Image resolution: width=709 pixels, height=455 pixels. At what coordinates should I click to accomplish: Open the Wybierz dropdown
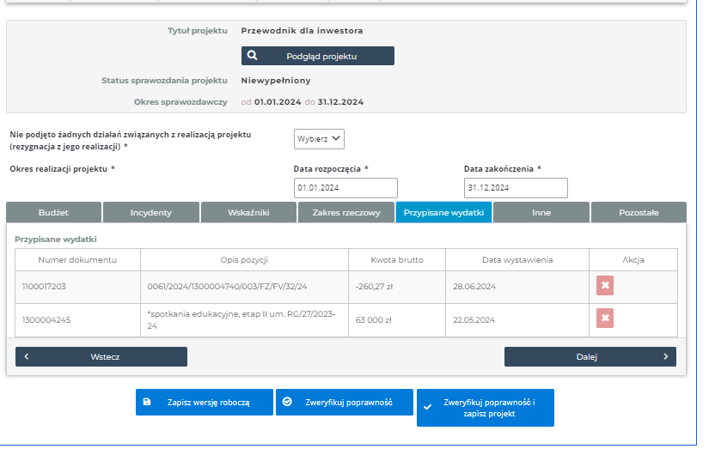319,138
